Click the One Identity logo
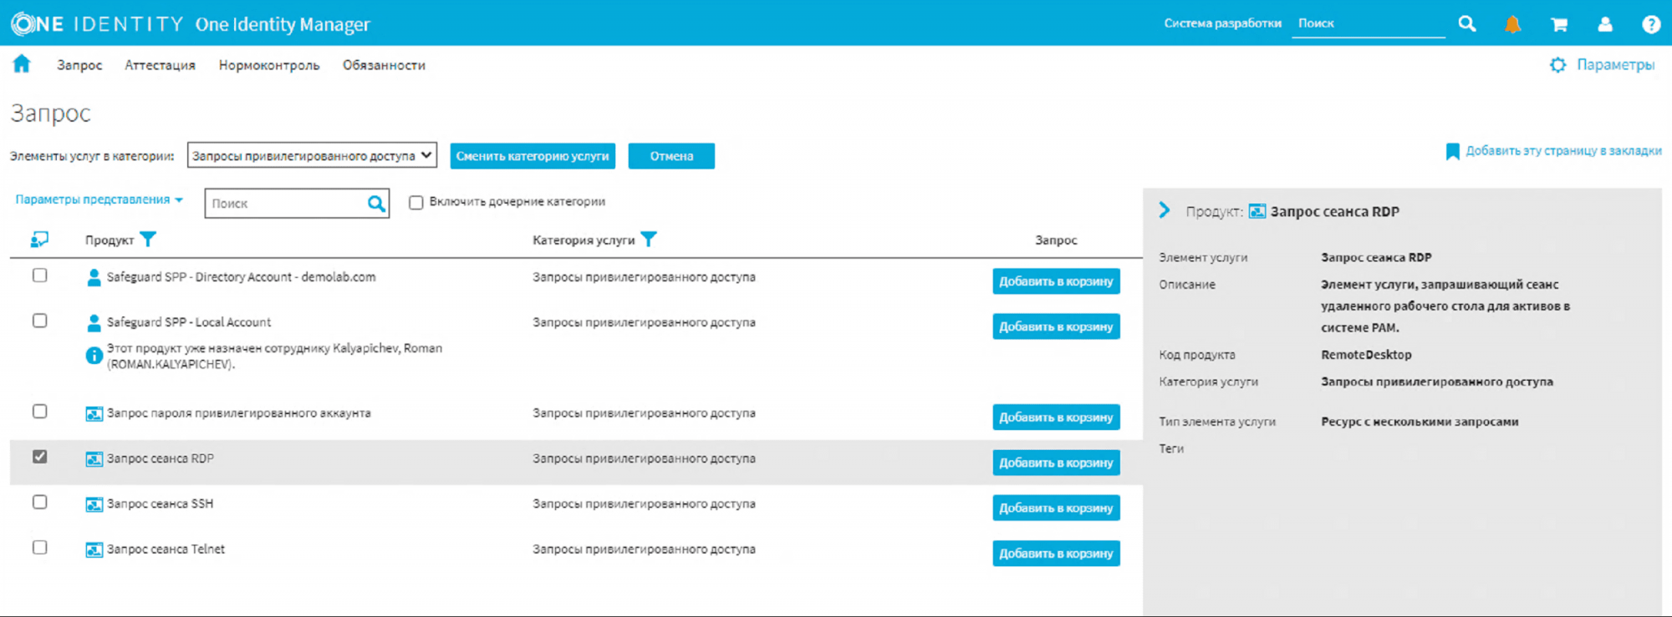1672x617 pixels. pyautogui.click(x=97, y=24)
